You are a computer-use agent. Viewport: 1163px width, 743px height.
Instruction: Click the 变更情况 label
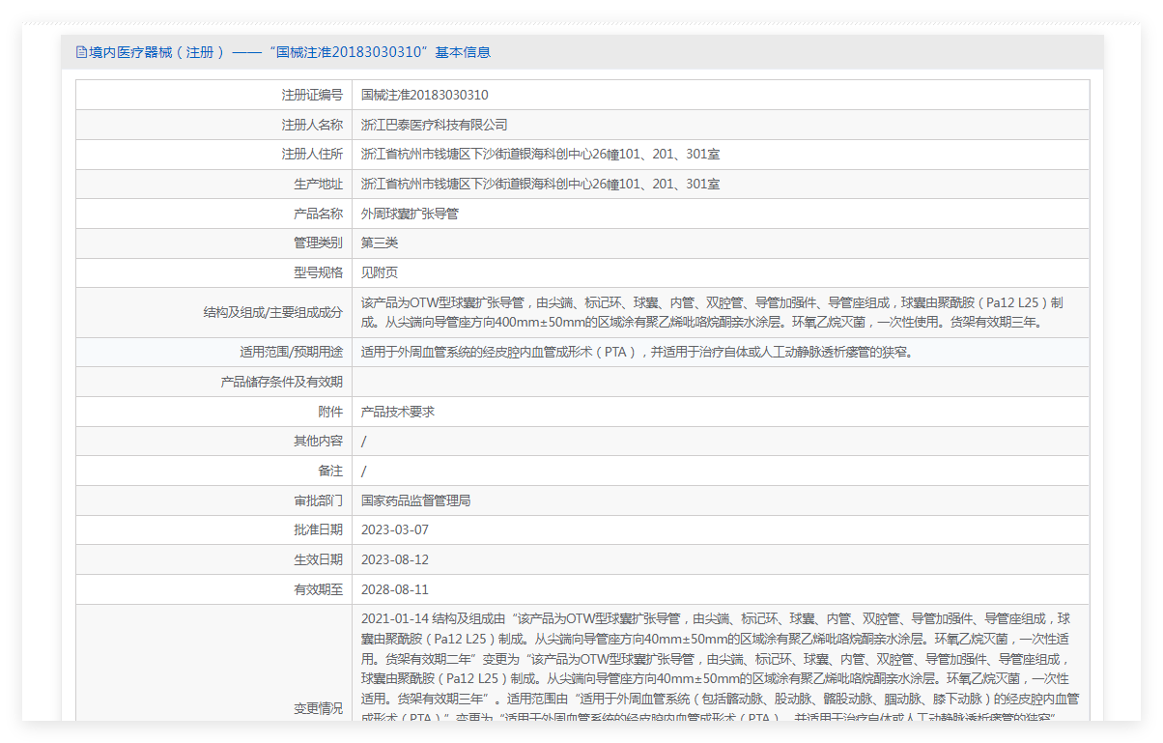pyautogui.click(x=318, y=709)
